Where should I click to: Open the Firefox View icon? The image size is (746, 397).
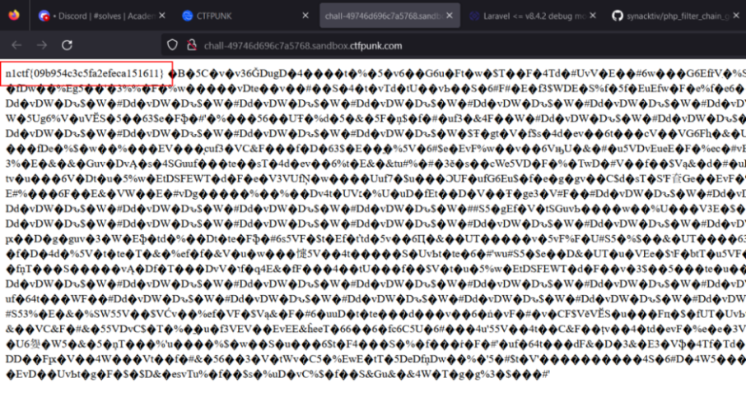[x=14, y=15]
